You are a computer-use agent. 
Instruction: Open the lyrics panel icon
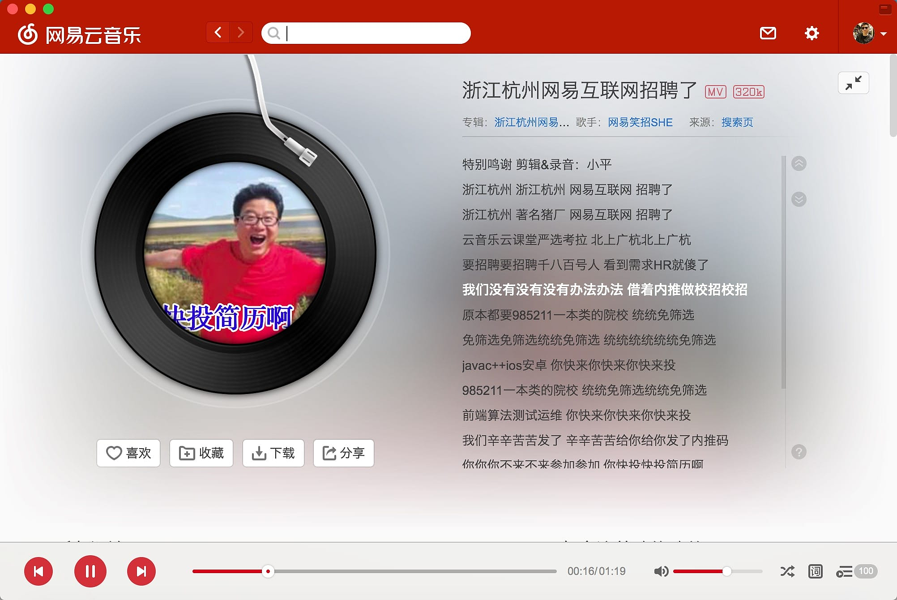pyautogui.click(x=816, y=571)
